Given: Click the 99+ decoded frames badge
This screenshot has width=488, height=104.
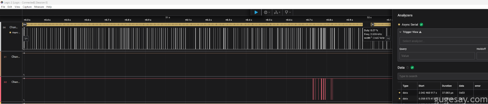Looking at the screenshot, I should pyautogui.click(x=25, y=25).
